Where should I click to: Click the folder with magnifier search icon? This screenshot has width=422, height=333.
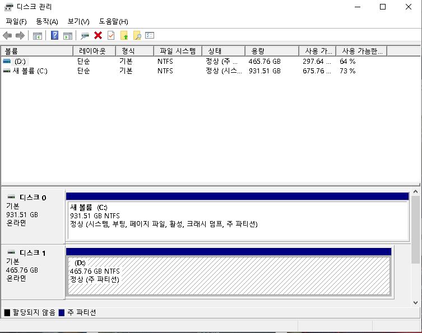pyautogui.click(x=137, y=35)
